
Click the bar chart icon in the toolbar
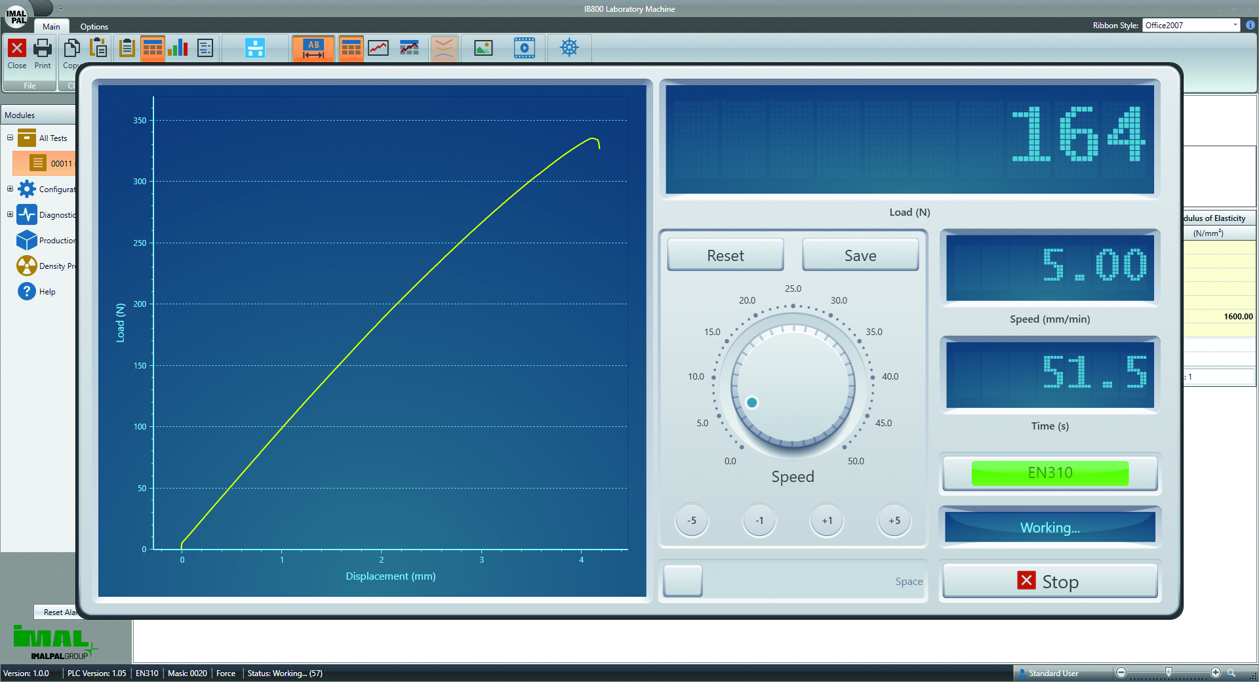178,48
